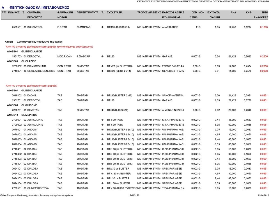Screen dimensions: 269x197
Task: Click the "ΣΥΣΚΕΥΑΣΙΑ" column header
Action: [115, 13]
